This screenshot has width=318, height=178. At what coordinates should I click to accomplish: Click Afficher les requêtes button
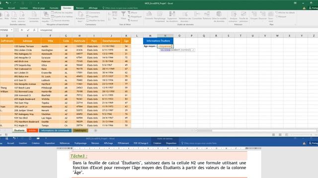(62, 13)
